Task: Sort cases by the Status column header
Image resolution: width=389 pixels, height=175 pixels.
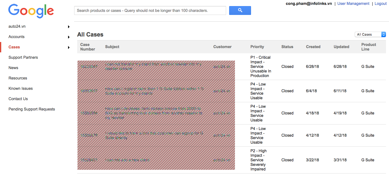Action: click(x=287, y=47)
